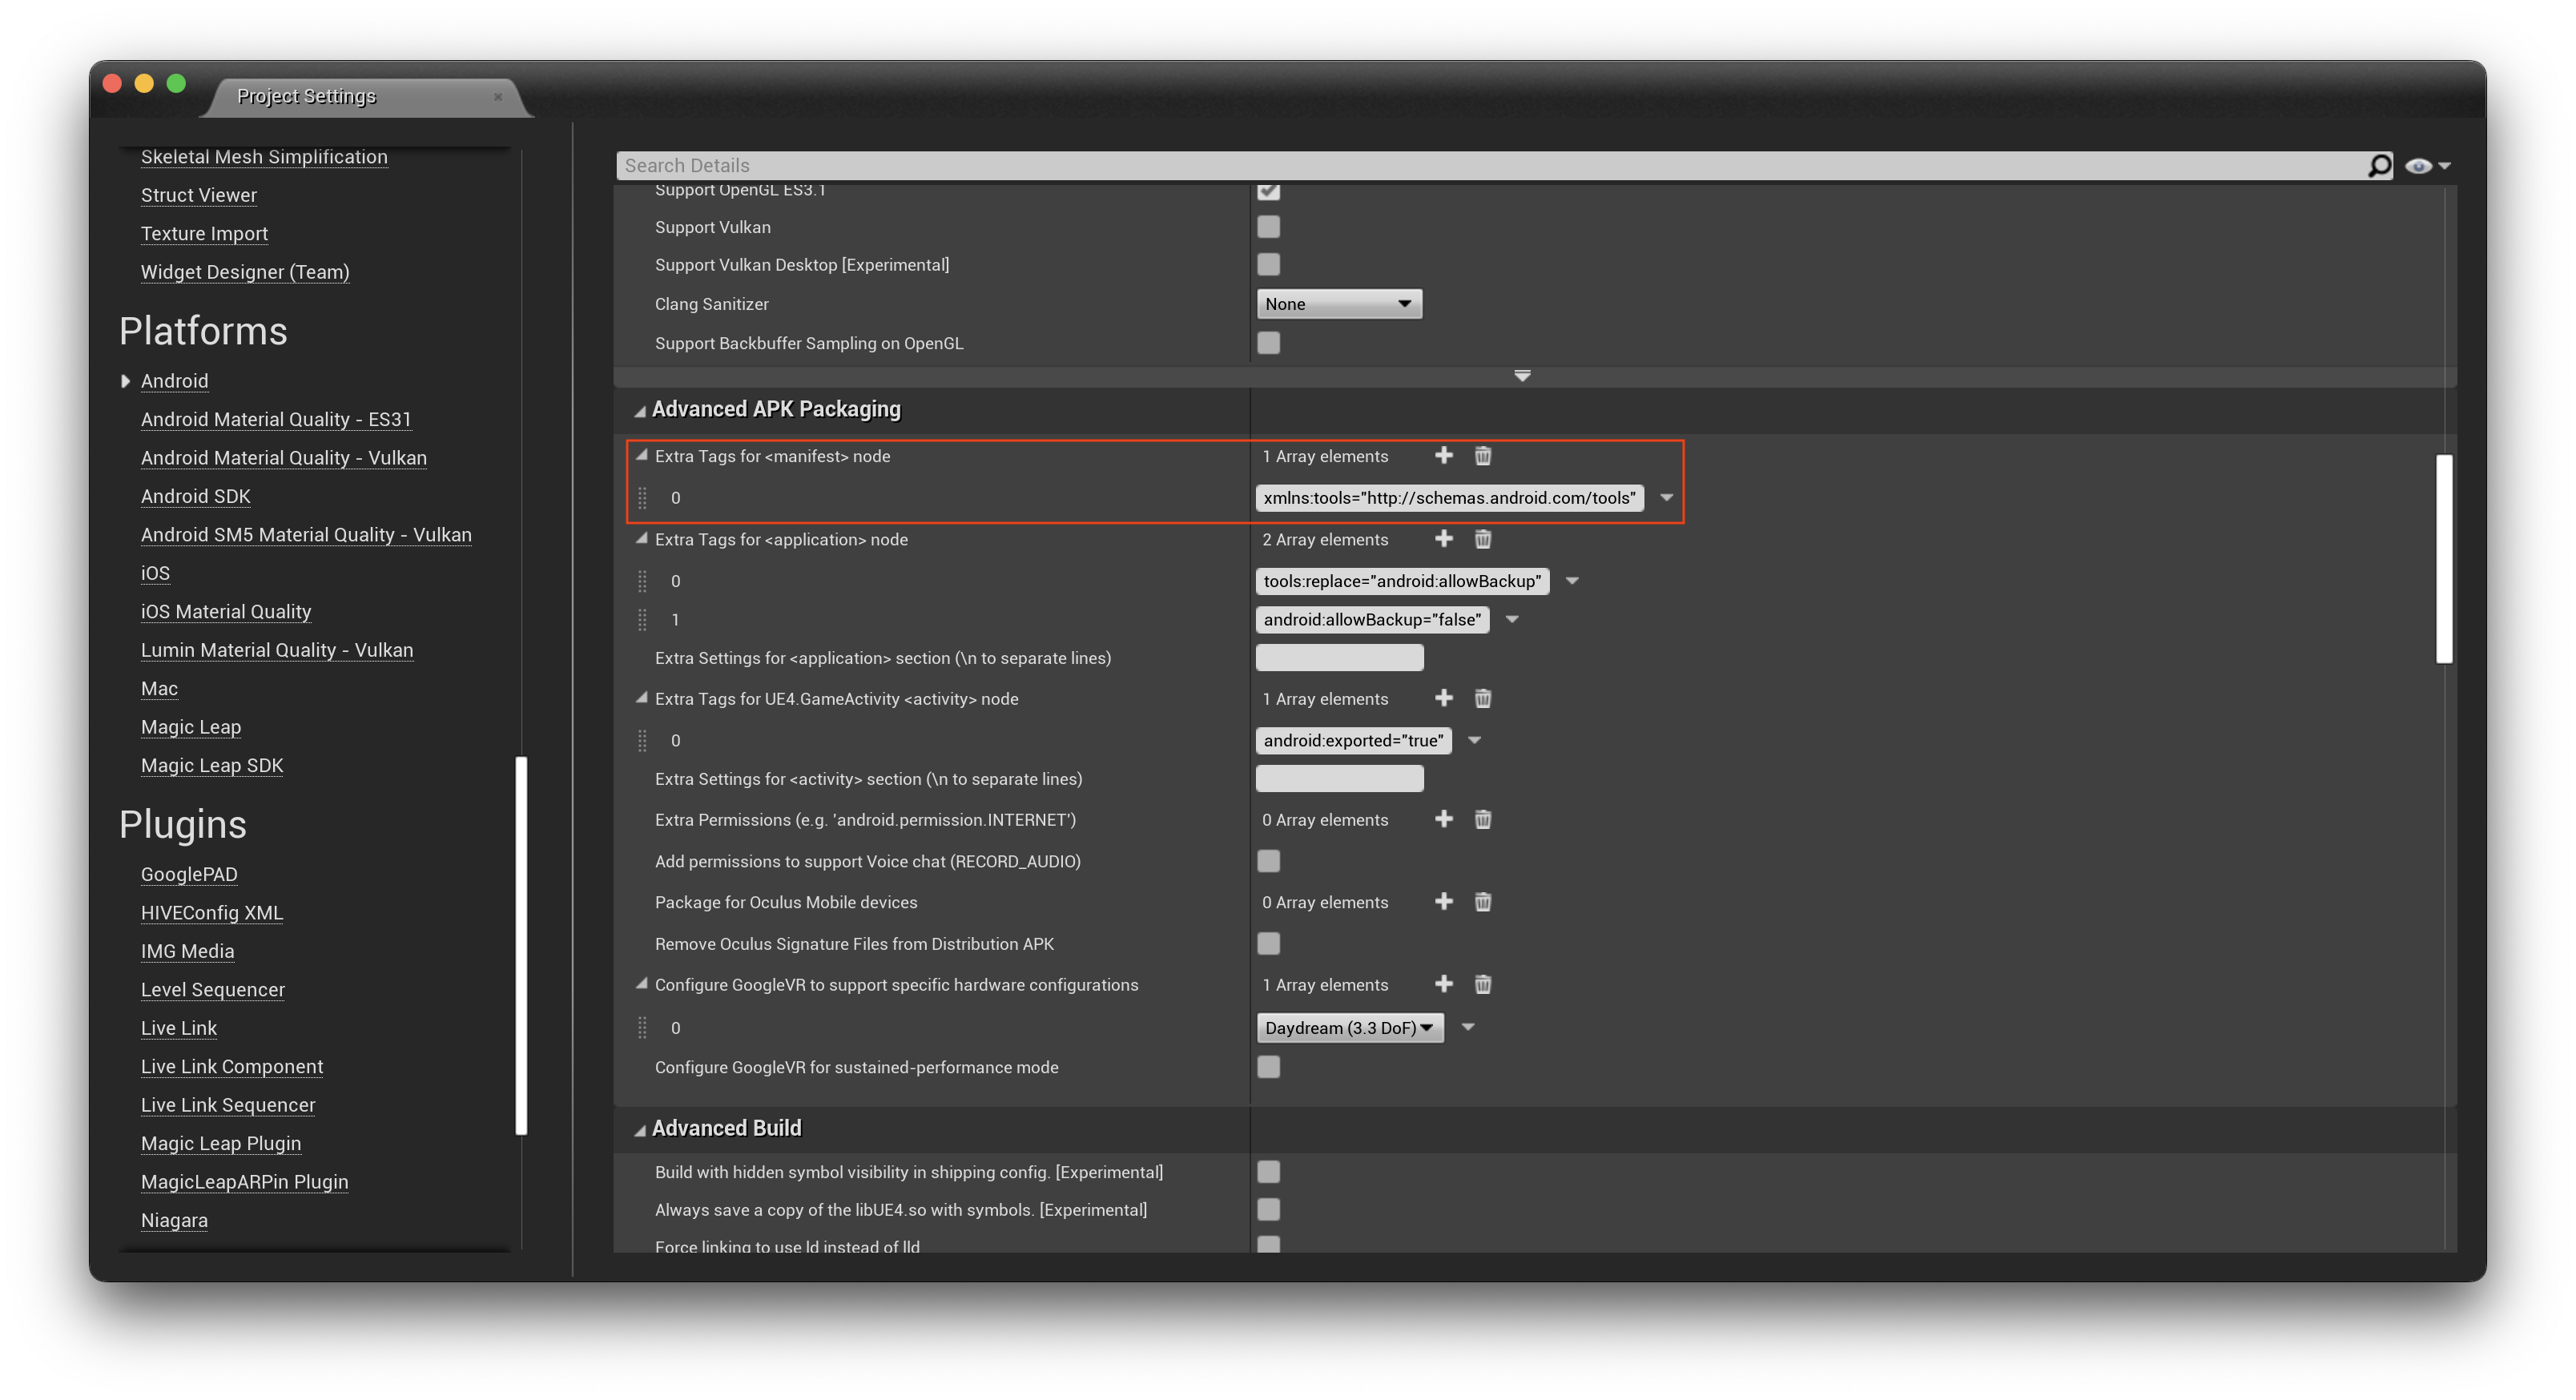Open the Android SDK settings link

pos(195,496)
